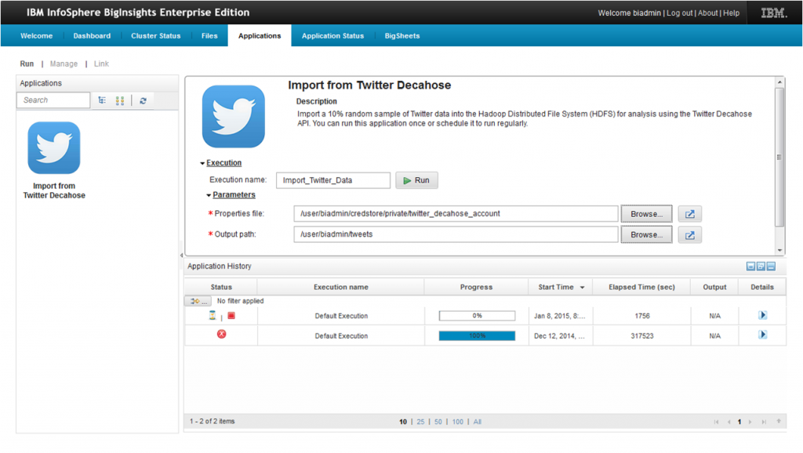Screen dimensions: 803x453
Task: Browse for the Output path
Action: pos(646,235)
